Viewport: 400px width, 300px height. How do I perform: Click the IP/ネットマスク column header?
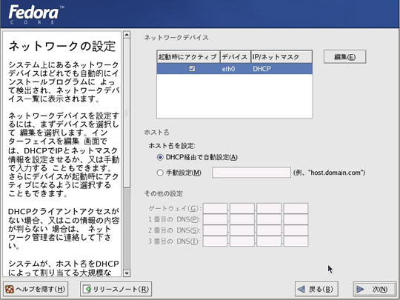tap(281, 56)
